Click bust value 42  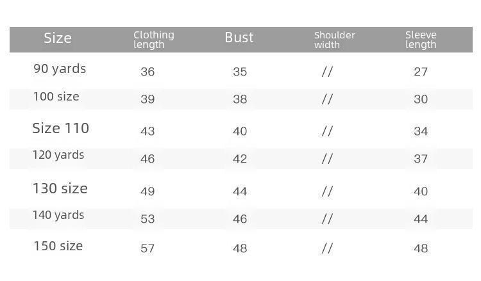240,159
